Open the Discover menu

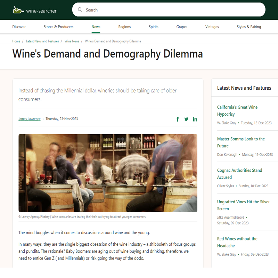click(19, 27)
